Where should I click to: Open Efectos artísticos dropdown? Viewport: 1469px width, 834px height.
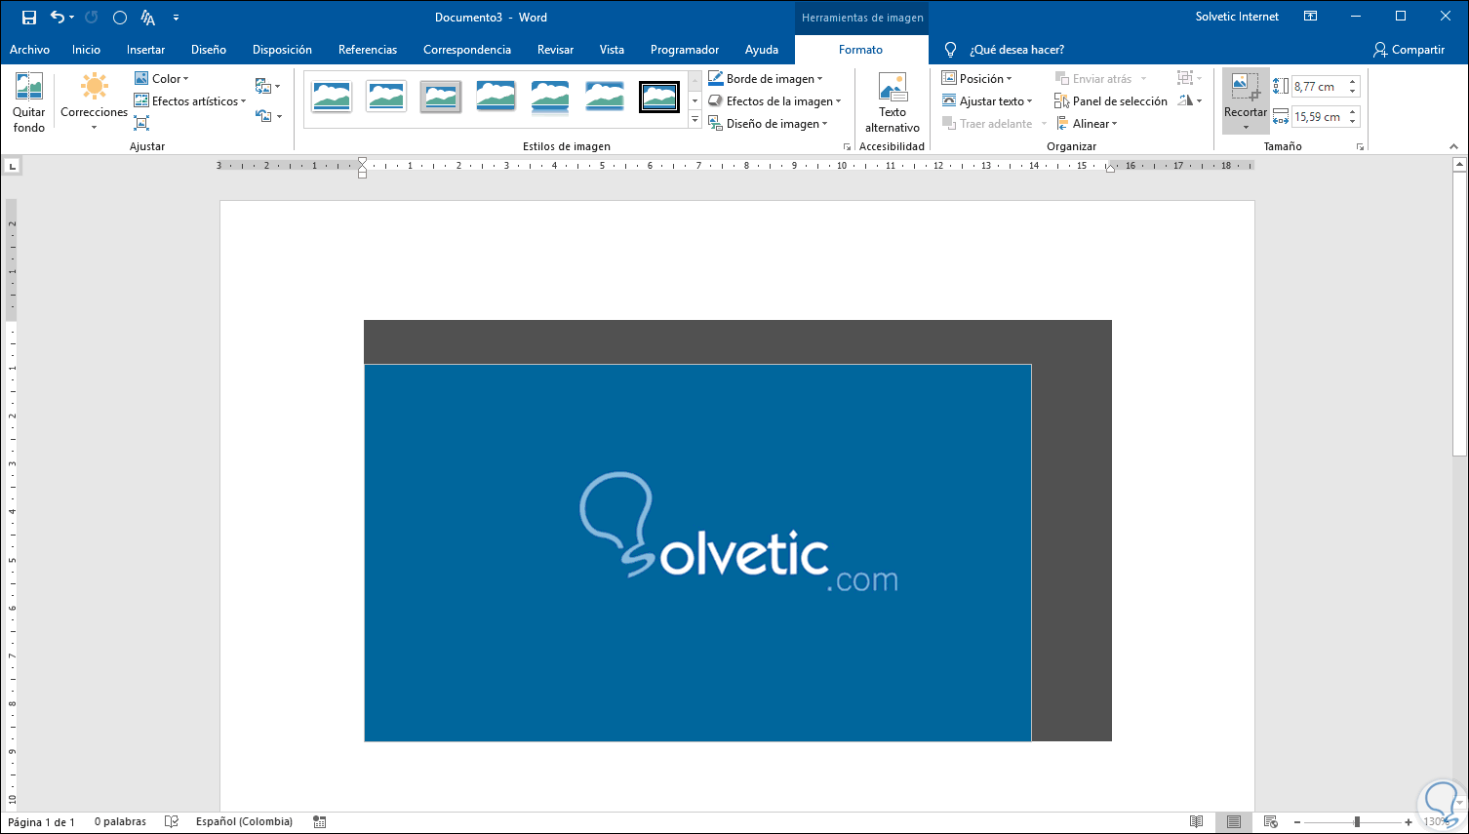tap(190, 101)
